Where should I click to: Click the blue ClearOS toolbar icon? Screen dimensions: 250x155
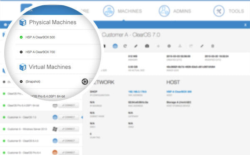pyautogui.click(x=115, y=46)
